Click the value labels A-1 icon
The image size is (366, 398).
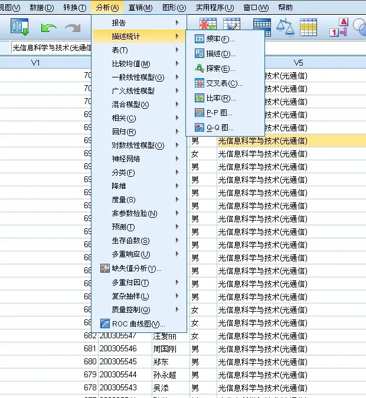(x=339, y=27)
